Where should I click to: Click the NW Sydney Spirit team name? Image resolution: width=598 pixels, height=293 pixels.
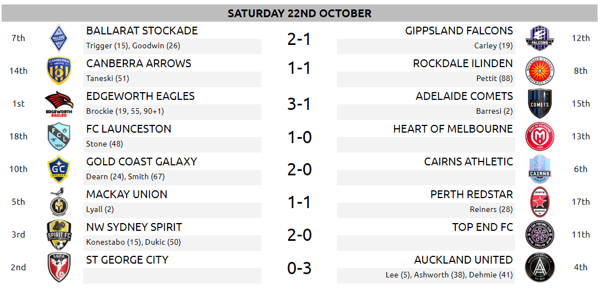pos(134,227)
